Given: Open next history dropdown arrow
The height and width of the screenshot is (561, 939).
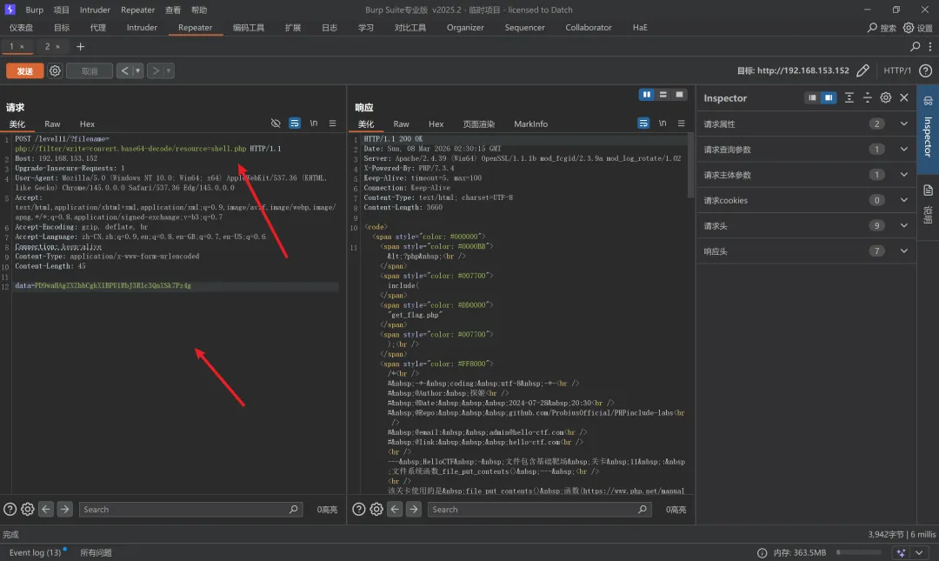Looking at the screenshot, I should pos(169,70).
